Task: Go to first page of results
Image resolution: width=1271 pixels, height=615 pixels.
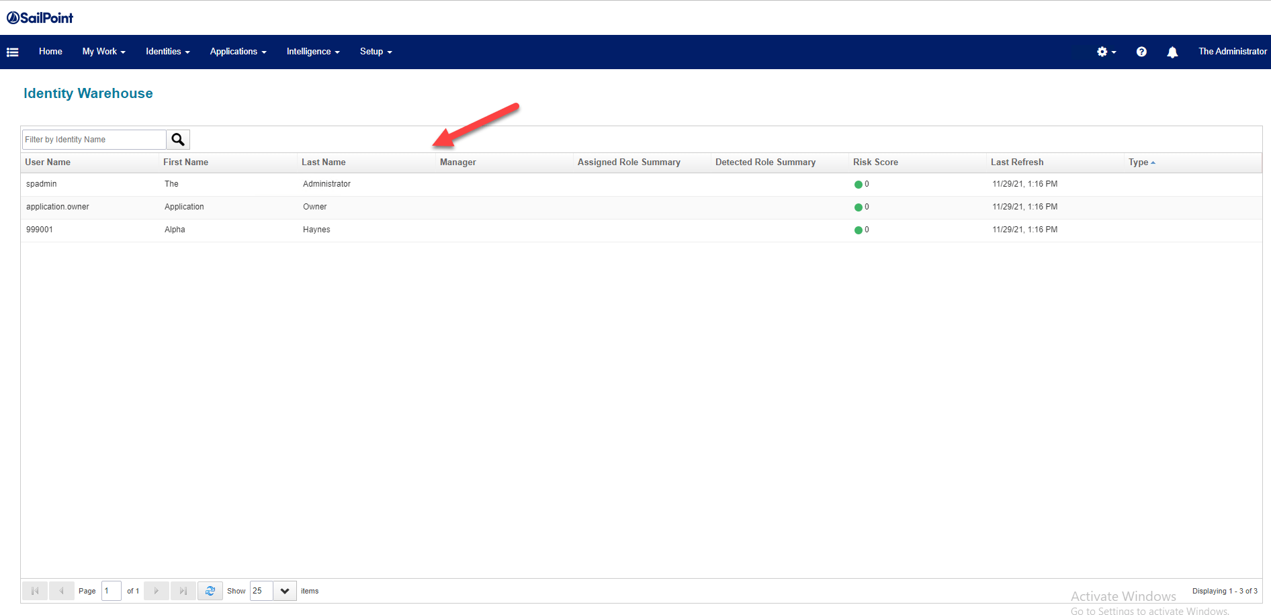Action: (x=35, y=591)
